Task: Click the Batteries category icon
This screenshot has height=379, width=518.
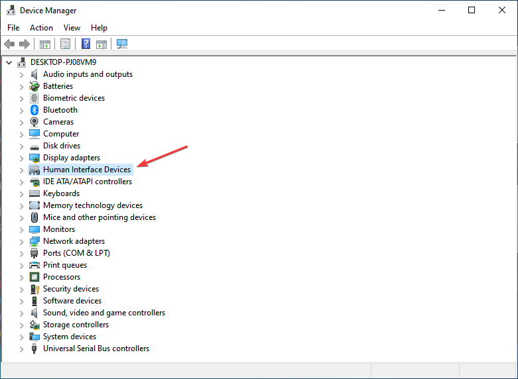Action: click(x=34, y=86)
